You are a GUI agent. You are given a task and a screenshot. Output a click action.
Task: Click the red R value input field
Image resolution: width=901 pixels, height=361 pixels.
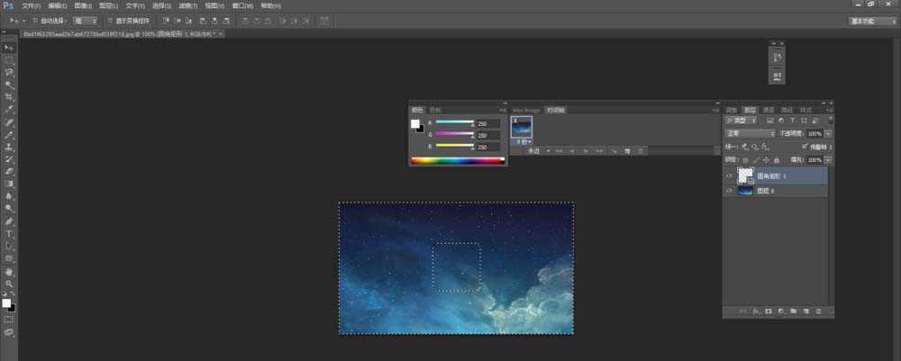point(488,122)
